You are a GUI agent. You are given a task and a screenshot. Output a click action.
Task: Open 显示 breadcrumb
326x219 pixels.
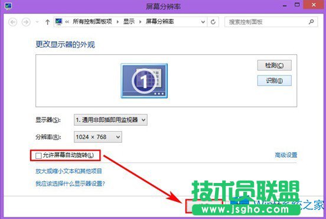coord(129,22)
